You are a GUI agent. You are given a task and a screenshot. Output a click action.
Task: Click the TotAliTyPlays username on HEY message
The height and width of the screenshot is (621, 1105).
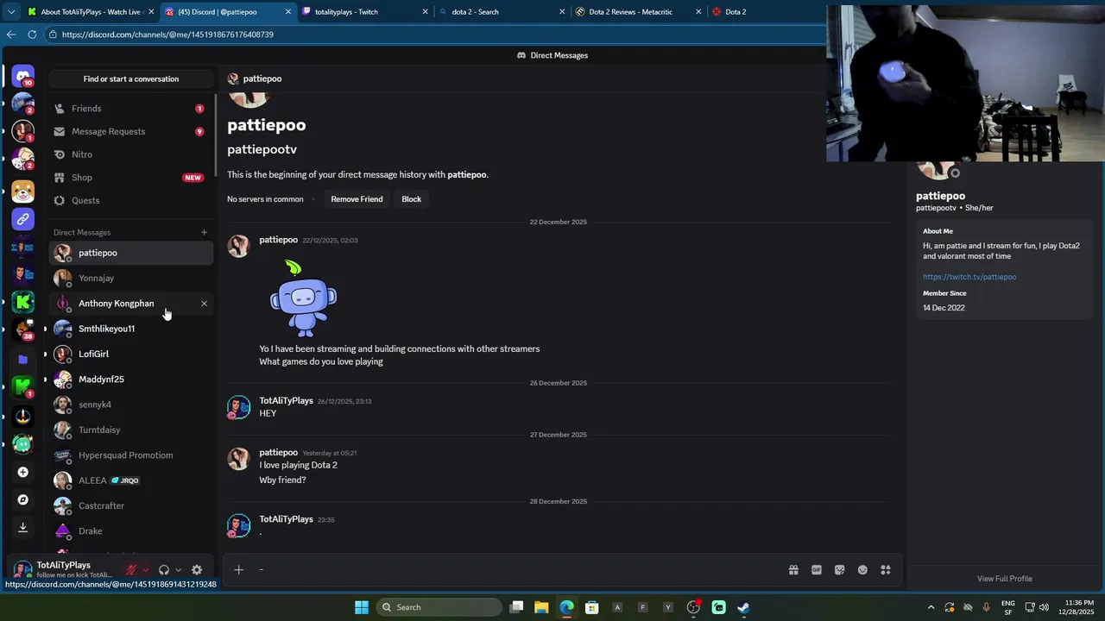tap(286, 400)
